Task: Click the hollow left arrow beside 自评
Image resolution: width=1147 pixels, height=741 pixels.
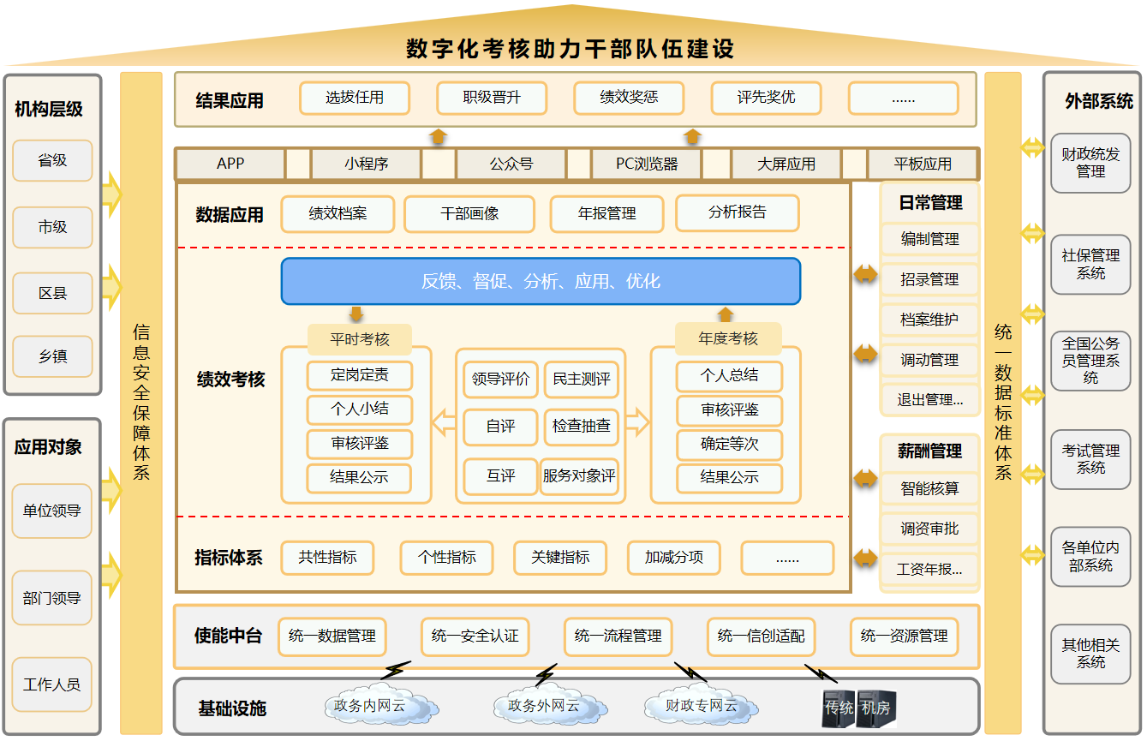Action: tap(444, 422)
